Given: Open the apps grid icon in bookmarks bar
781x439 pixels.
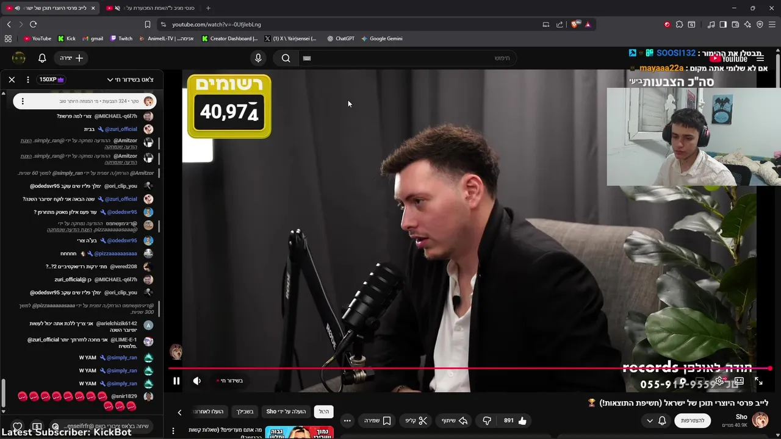Looking at the screenshot, I should pos(8,38).
